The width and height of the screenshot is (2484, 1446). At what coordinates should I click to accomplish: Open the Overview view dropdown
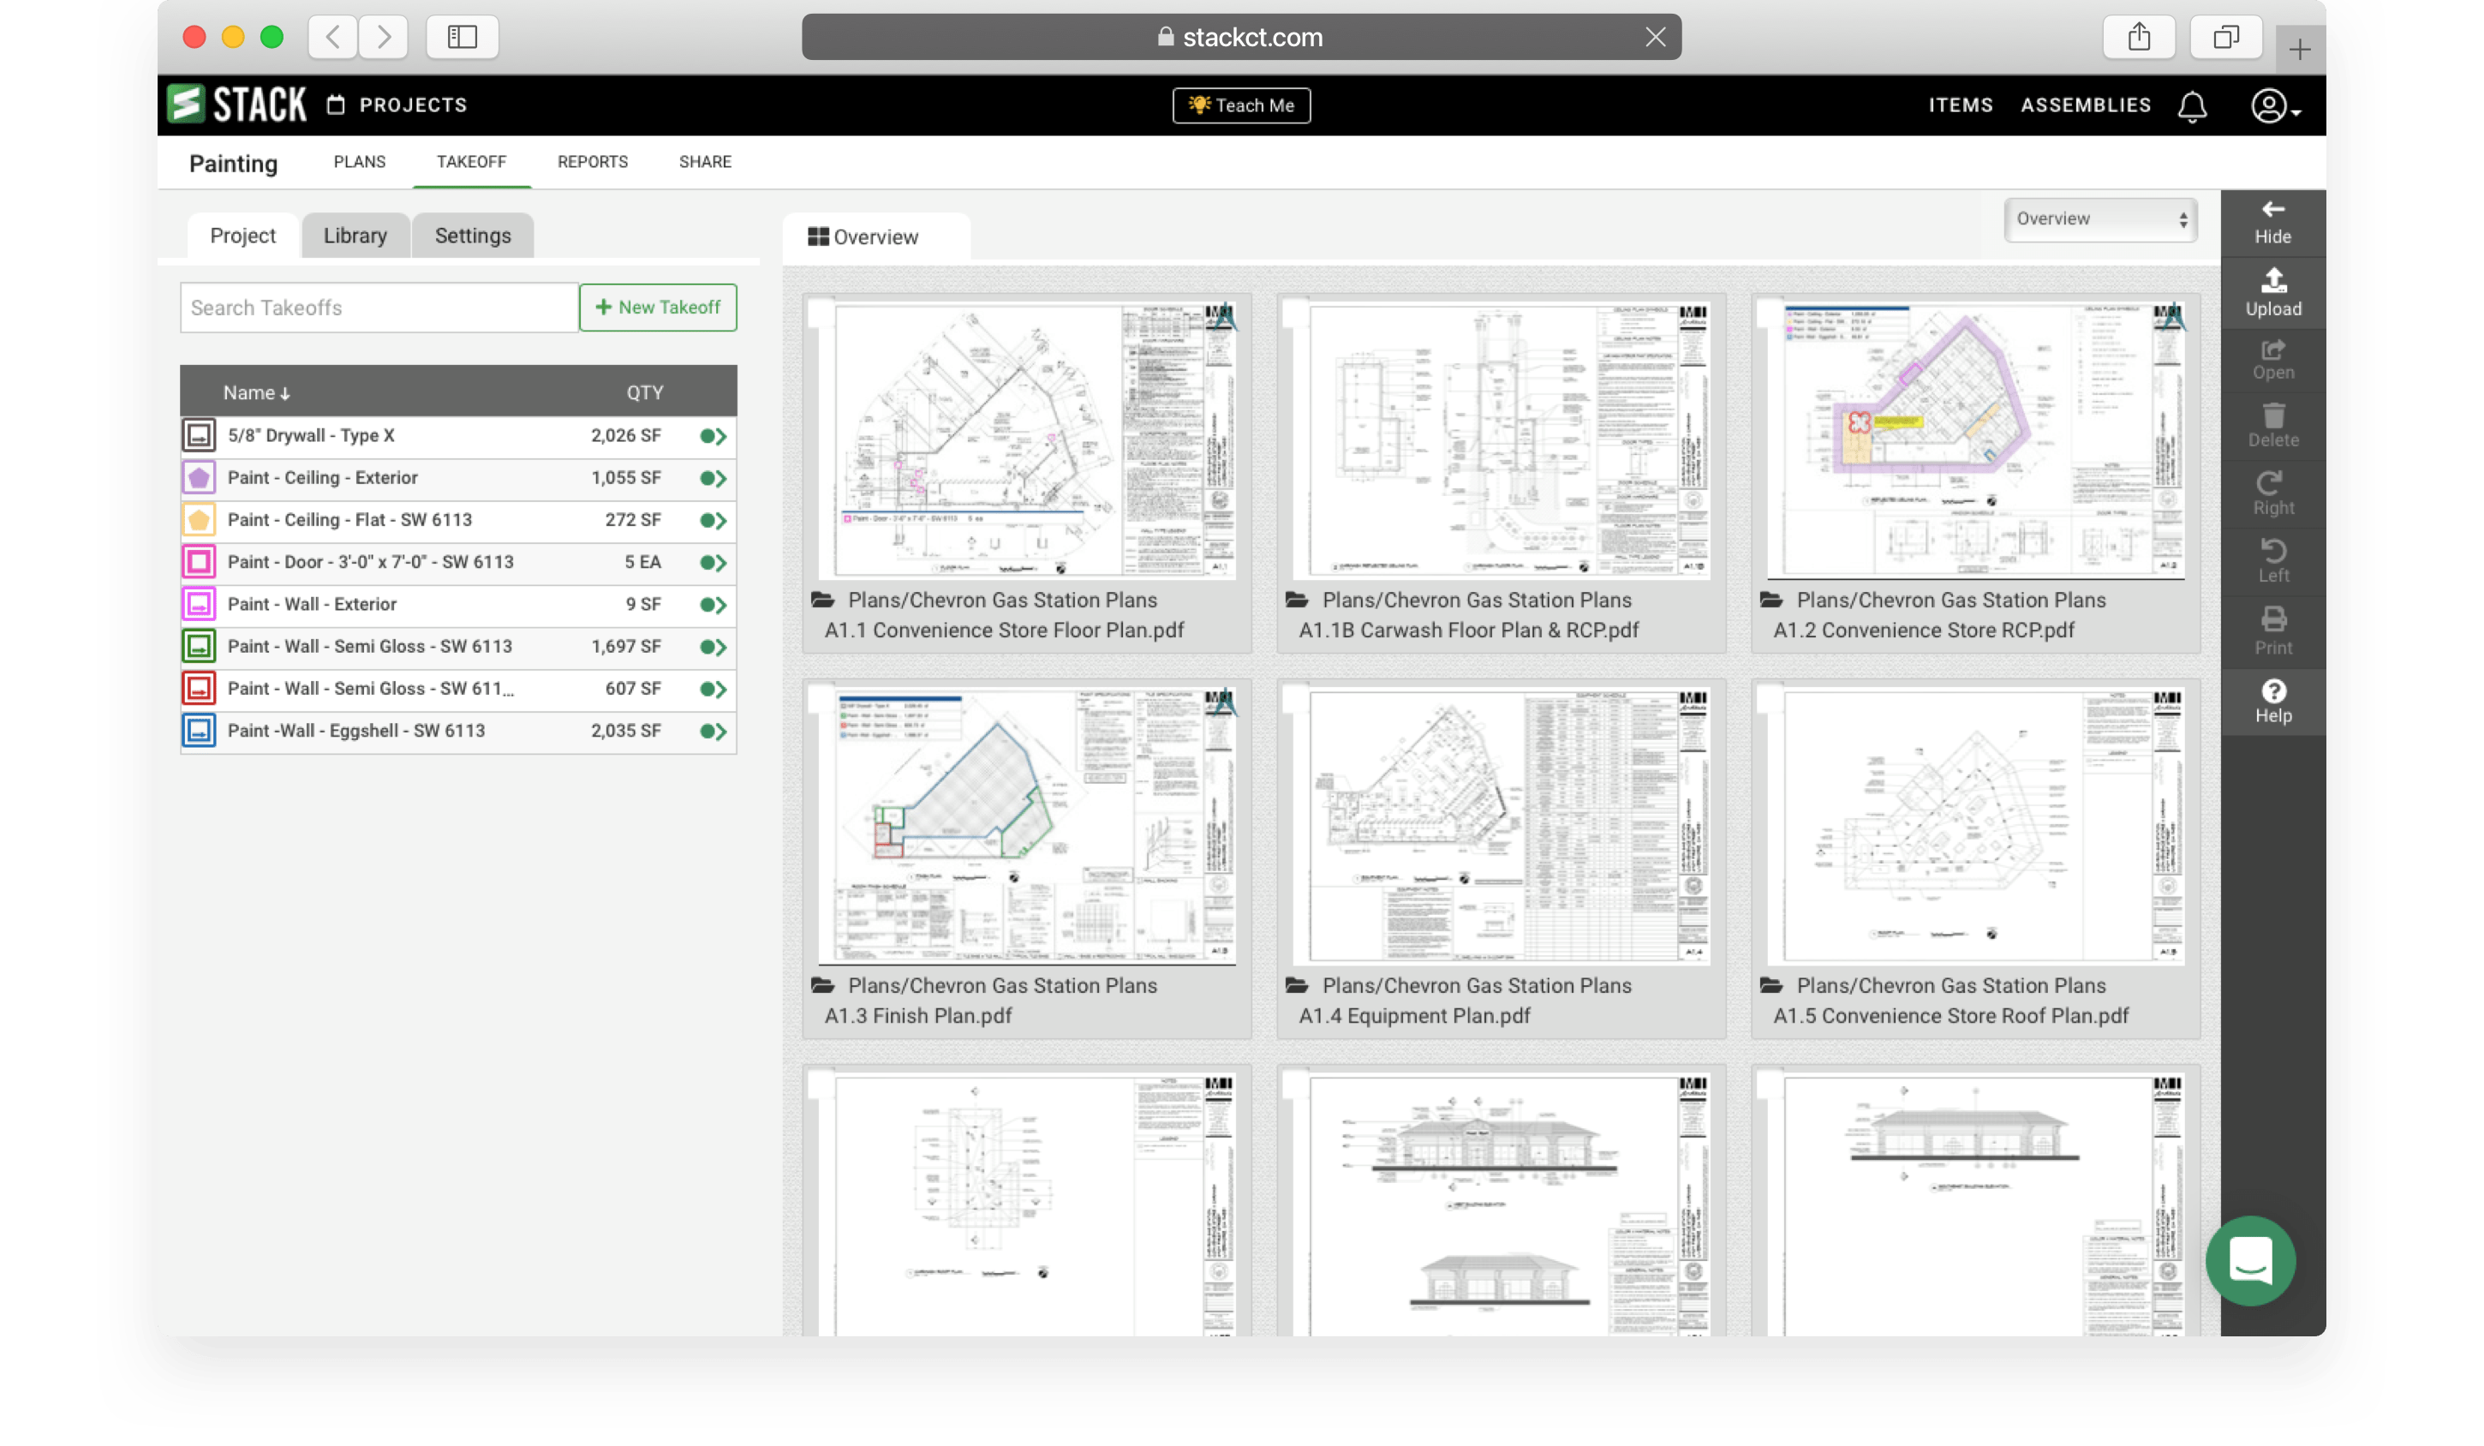pyautogui.click(x=2099, y=218)
